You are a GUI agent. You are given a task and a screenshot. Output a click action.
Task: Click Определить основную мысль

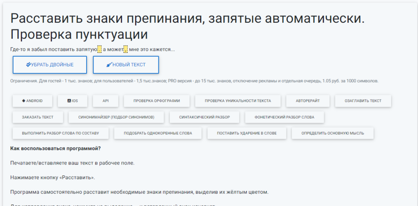(333, 133)
